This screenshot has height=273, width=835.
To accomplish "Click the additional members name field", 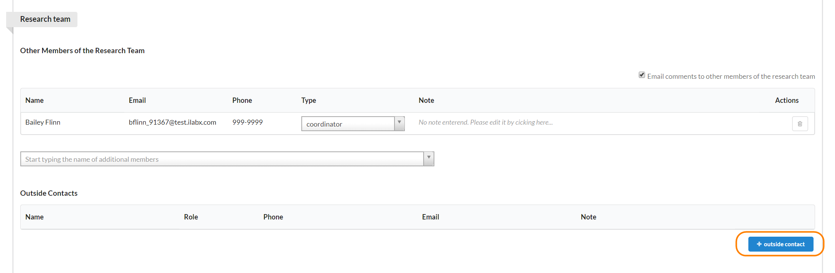I will pos(222,159).
